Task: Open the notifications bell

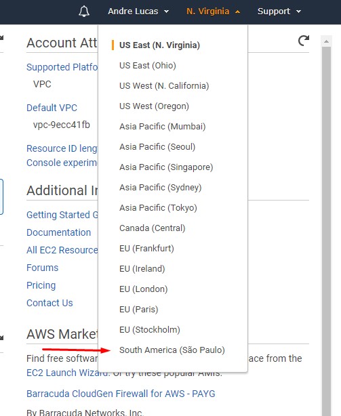Action: 84,12
